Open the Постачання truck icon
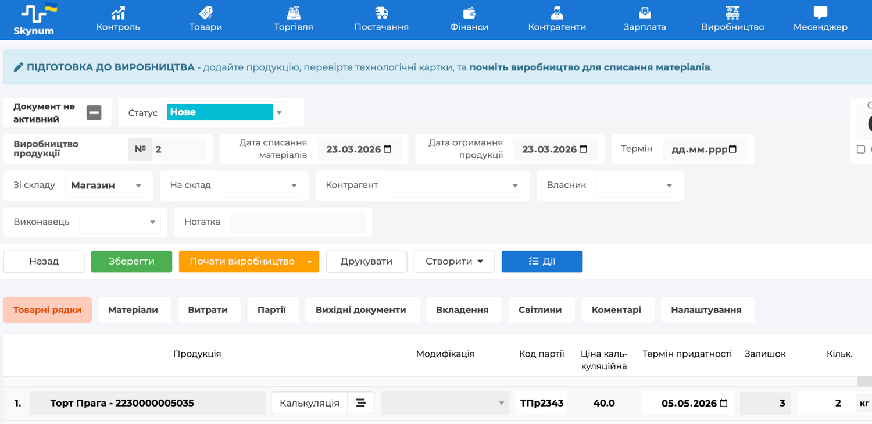The height and width of the screenshot is (424, 872). click(x=381, y=13)
